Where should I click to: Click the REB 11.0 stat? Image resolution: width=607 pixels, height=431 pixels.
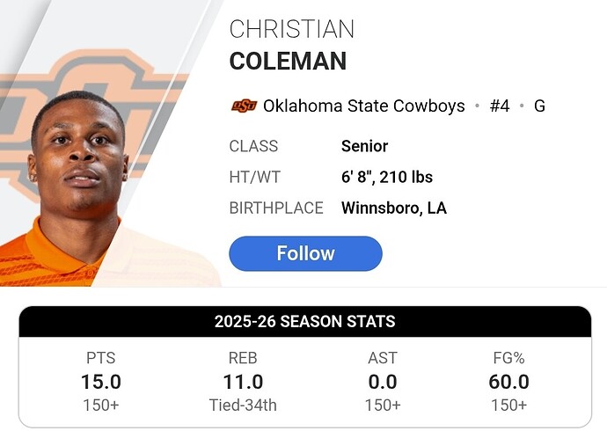(241, 381)
